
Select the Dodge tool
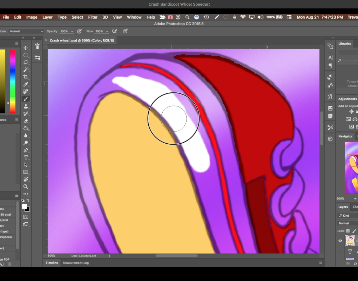(x=26, y=143)
